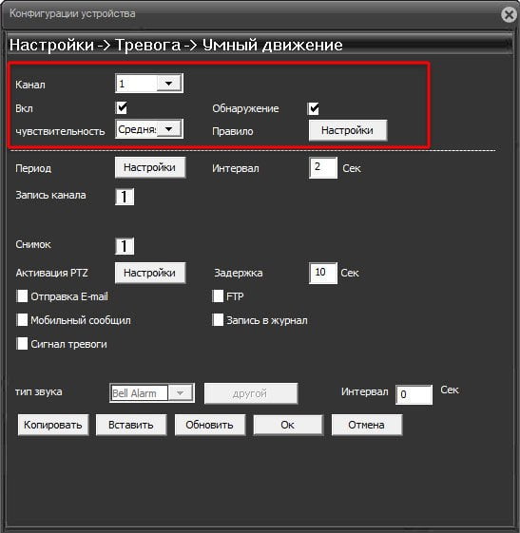Enable Отправка E-mail checkbox

[x=22, y=296]
